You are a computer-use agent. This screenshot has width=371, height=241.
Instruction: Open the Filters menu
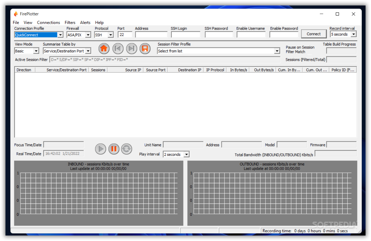[x=70, y=22]
